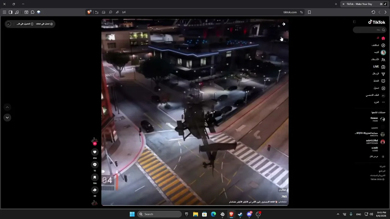Click the translate page icon
Screen dimensions: 390x219
pos(117,12)
